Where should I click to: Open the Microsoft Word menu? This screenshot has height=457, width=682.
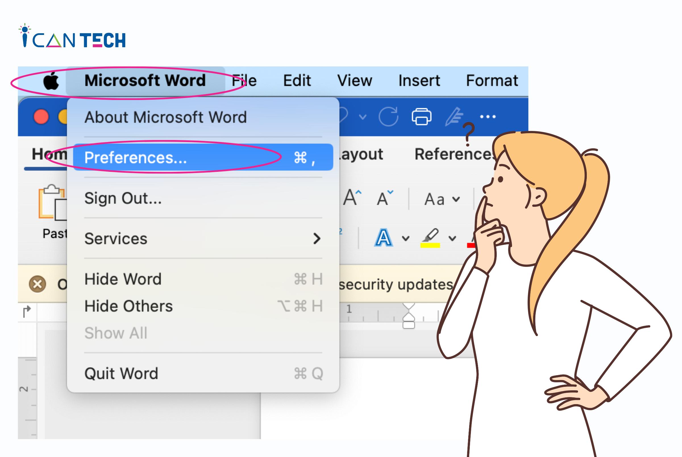tap(145, 81)
